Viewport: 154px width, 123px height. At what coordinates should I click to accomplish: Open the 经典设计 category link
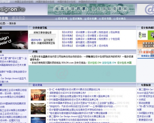click(80, 39)
